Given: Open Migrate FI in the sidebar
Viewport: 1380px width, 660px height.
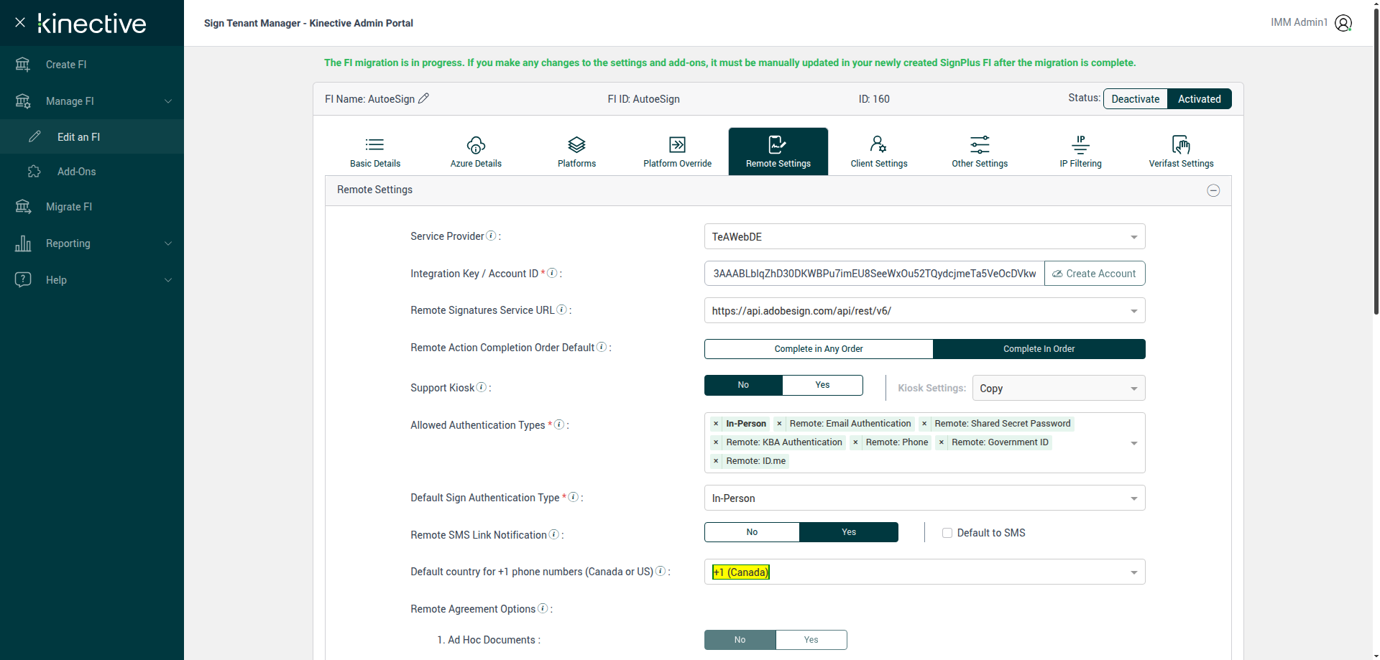Looking at the screenshot, I should (x=92, y=207).
